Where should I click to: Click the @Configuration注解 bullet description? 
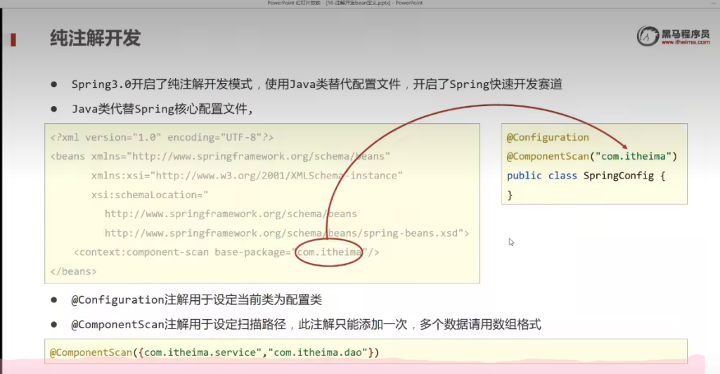pyautogui.click(x=196, y=299)
